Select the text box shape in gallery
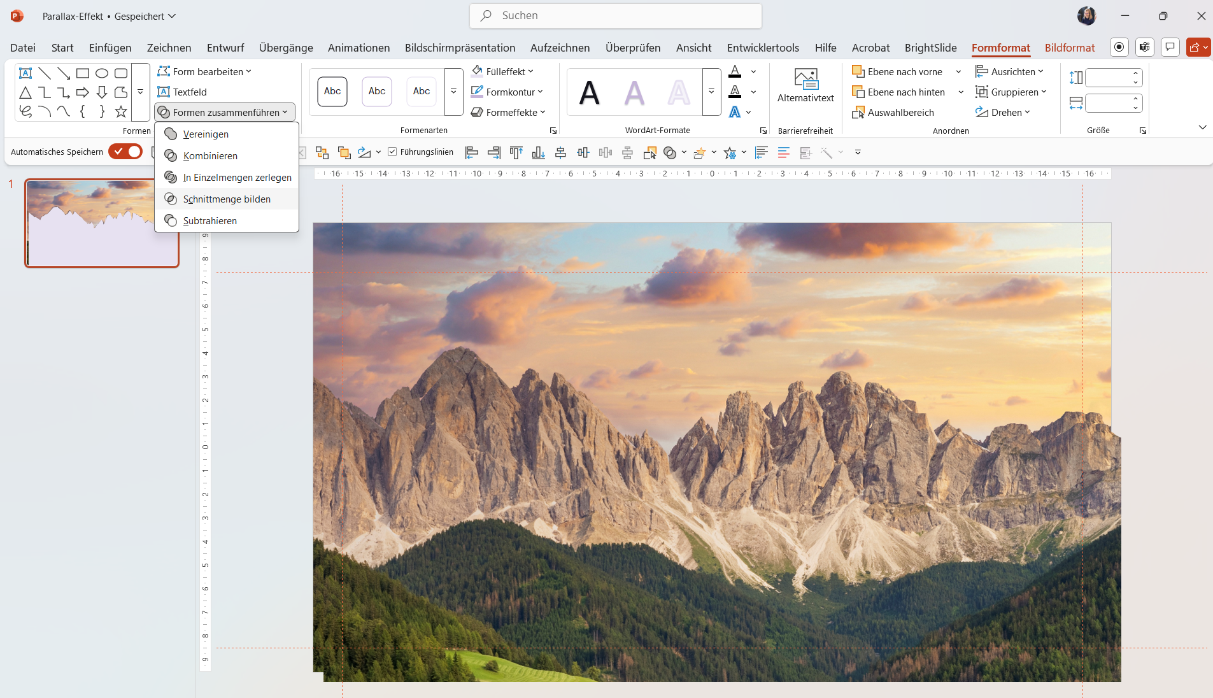 [x=25, y=73]
